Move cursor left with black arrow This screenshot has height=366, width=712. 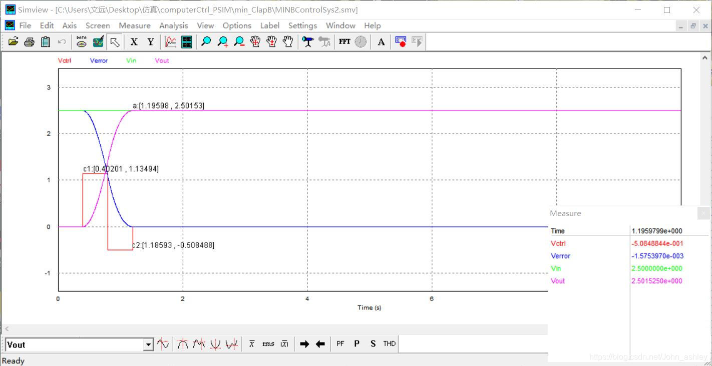click(x=320, y=344)
